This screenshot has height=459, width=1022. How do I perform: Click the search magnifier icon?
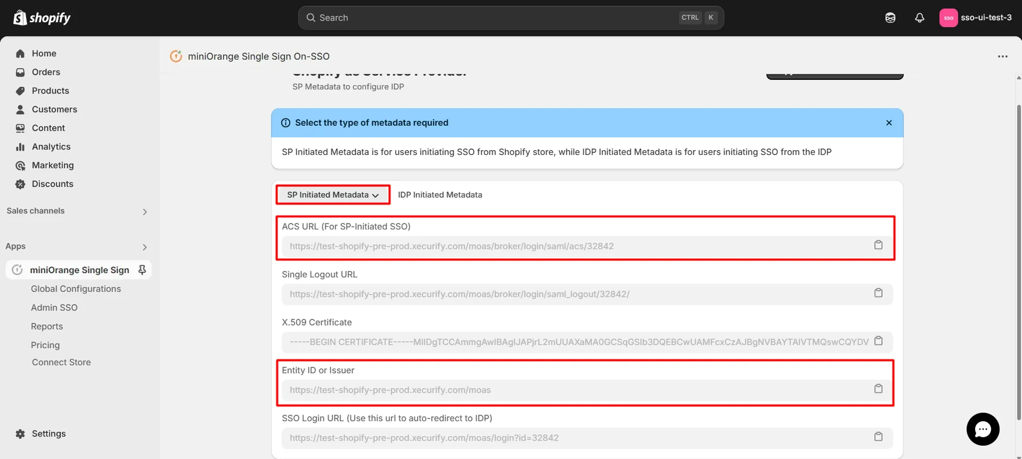tap(311, 18)
